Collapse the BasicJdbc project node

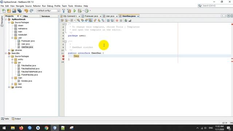coord(6,53)
